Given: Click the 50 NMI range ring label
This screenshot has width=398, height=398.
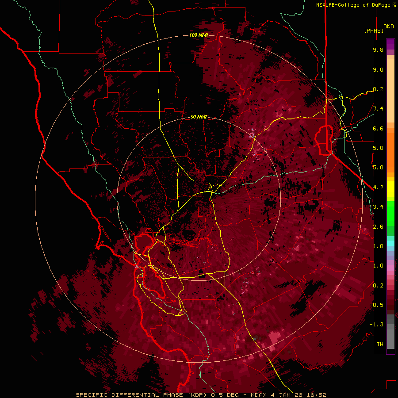Looking at the screenshot, I should click(x=199, y=117).
